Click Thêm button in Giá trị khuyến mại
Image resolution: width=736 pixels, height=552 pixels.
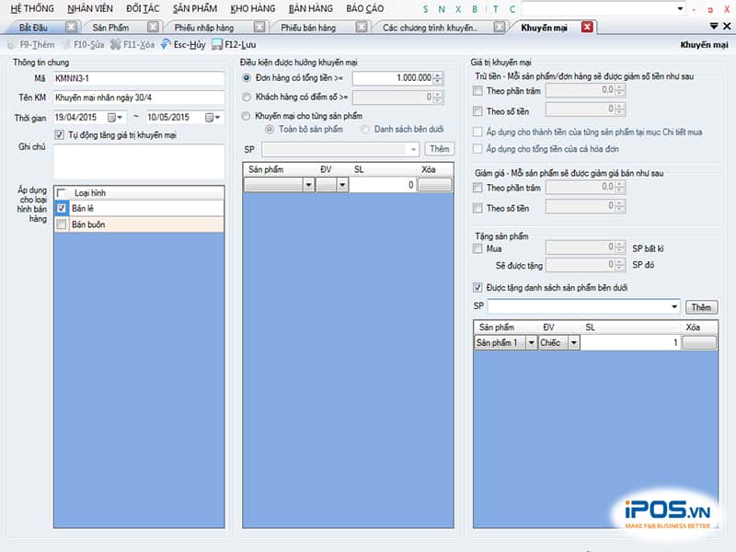pos(701,306)
